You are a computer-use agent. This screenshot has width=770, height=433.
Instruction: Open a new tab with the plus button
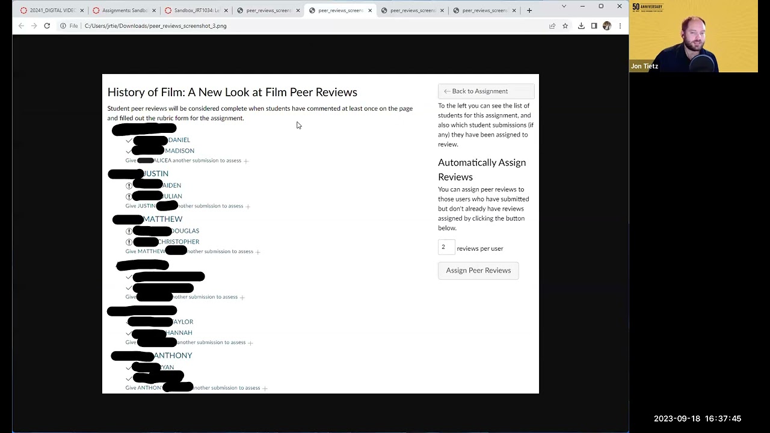(529, 10)
